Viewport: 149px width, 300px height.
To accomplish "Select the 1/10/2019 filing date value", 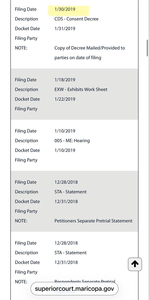I will (x=65, y=131).
